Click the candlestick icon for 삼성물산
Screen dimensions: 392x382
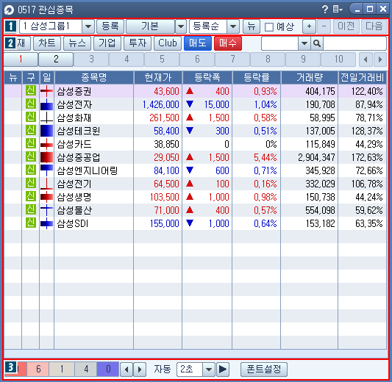point(47,210)
